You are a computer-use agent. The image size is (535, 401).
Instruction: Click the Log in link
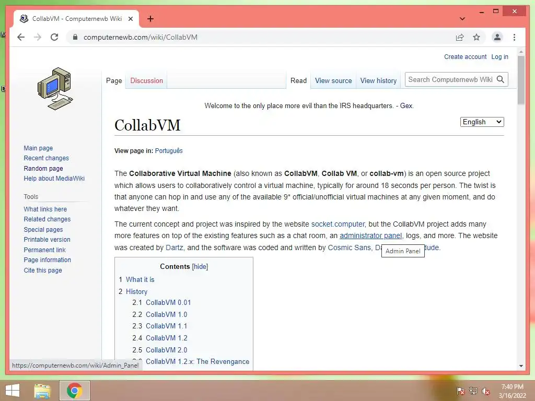pyautogui.click(x=499, y=57)
